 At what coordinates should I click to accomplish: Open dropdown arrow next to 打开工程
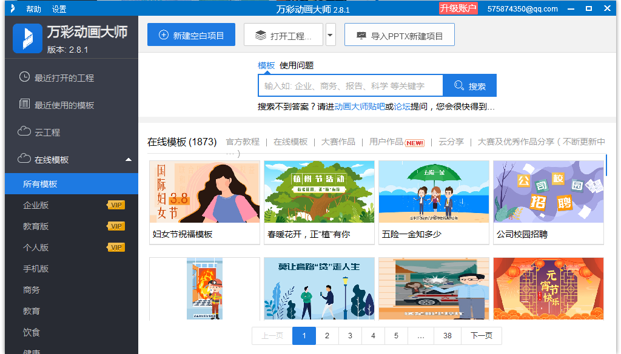(331, 35)
